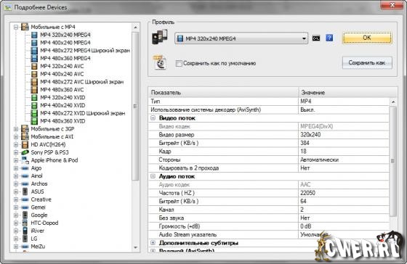
Task: Click the MP4 400x240 MPEG4 icon in tree
Action: click(x=34, y=43)
